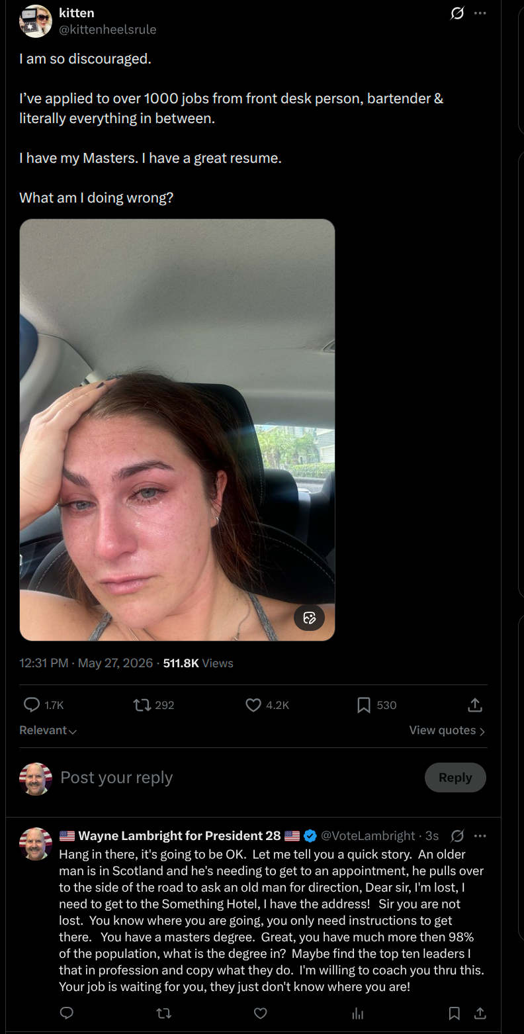The width and height of the screenshot is (524, 1034).
Task: Reply to Wayne Lambright's comment
Action: (x=66, y=1013)
